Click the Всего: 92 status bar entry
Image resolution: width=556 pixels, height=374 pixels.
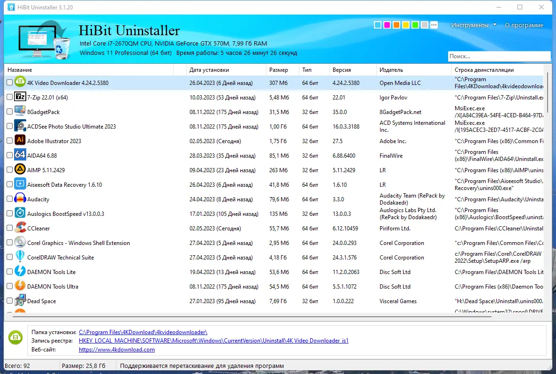[17, 366]
